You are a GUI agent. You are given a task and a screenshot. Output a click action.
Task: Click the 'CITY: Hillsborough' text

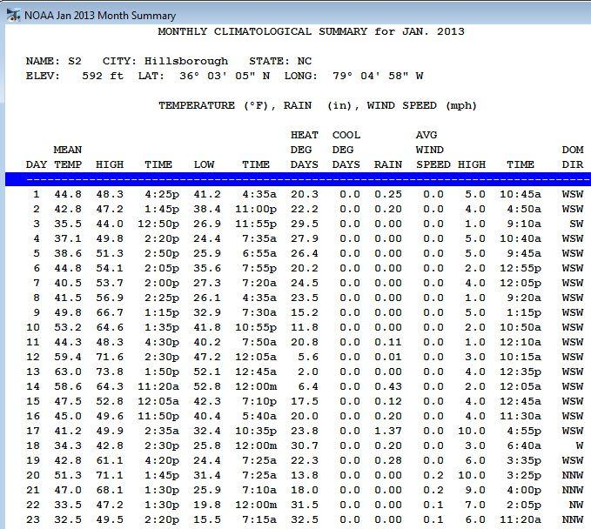coord(165,62)
